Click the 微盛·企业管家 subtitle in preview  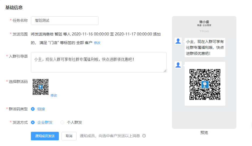point(204,25)
